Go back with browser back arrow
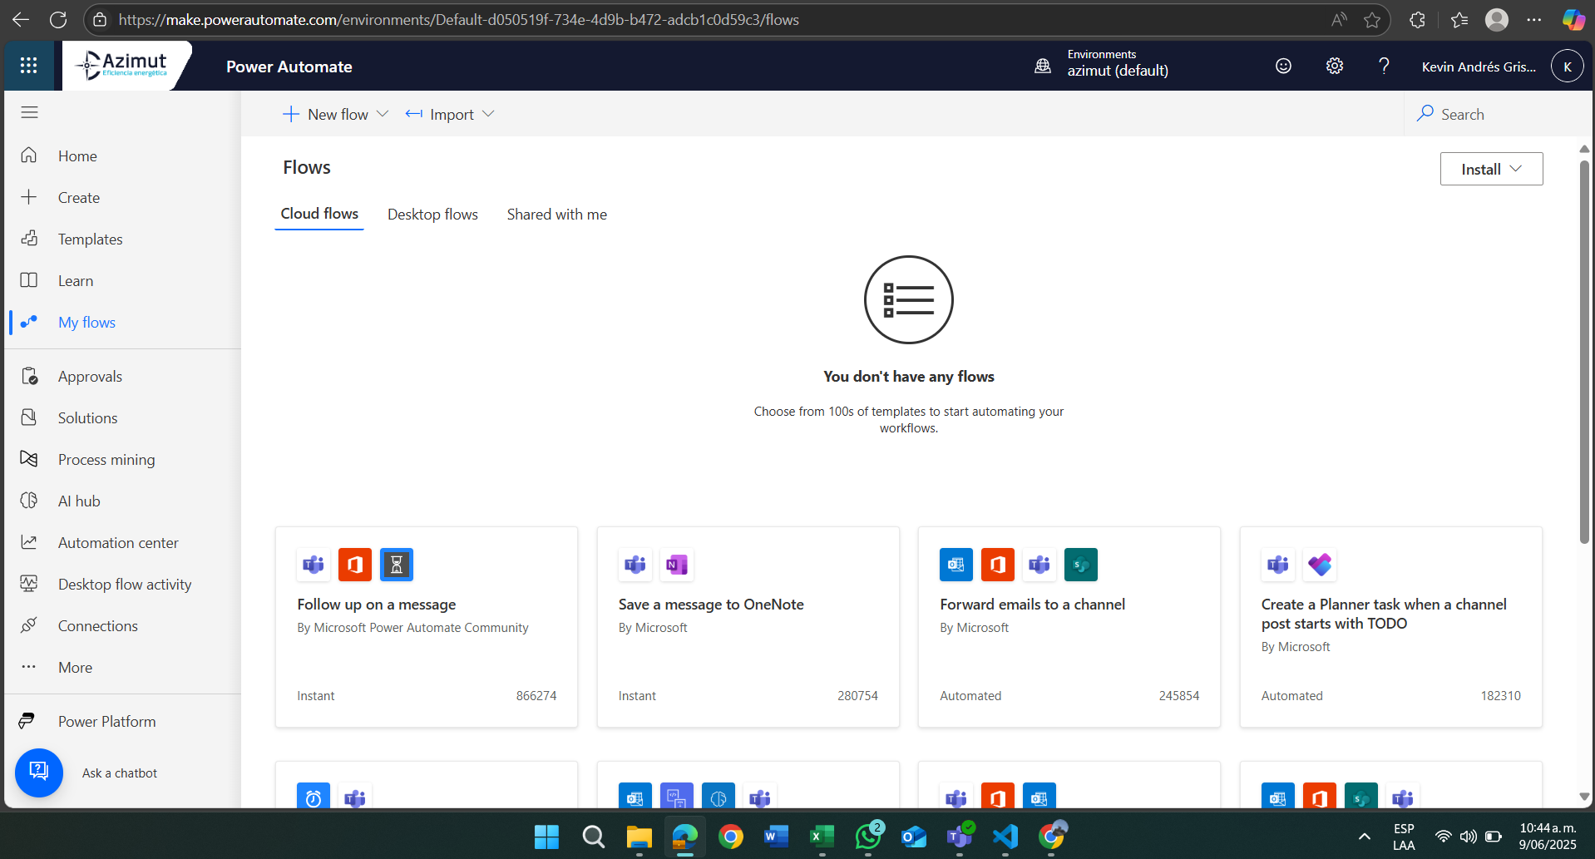Screen dimensions: 1595x859 tap(21, 19)
